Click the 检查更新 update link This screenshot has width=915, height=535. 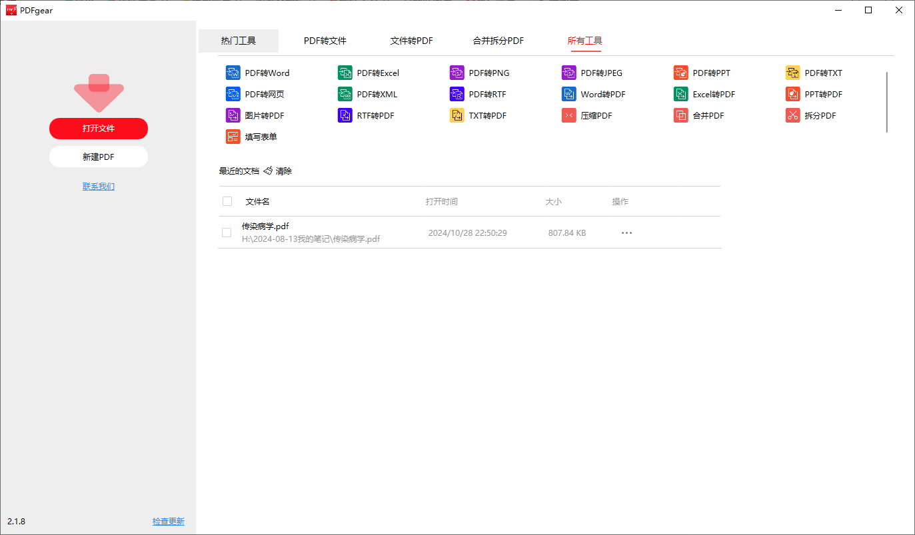[169, 521]
